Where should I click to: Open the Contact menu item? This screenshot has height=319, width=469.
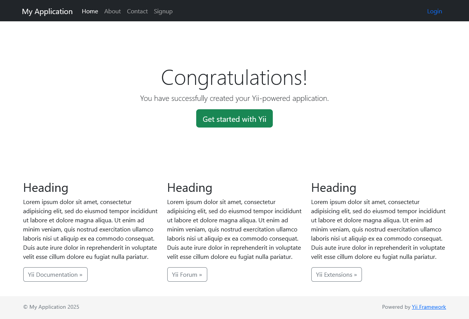pos(137,11)
